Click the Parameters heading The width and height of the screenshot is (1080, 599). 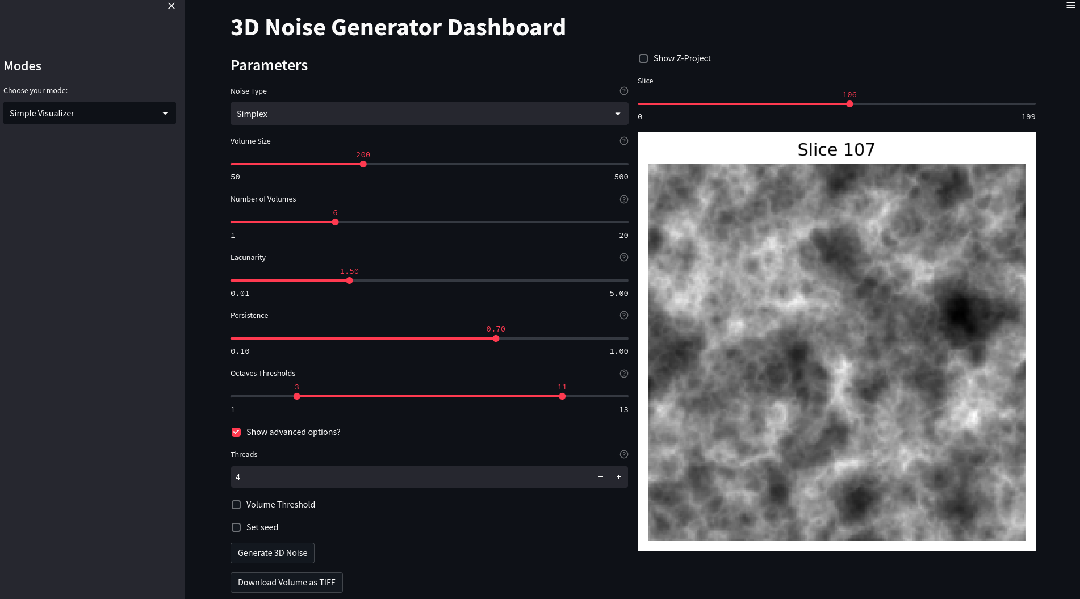click(269, 65)
